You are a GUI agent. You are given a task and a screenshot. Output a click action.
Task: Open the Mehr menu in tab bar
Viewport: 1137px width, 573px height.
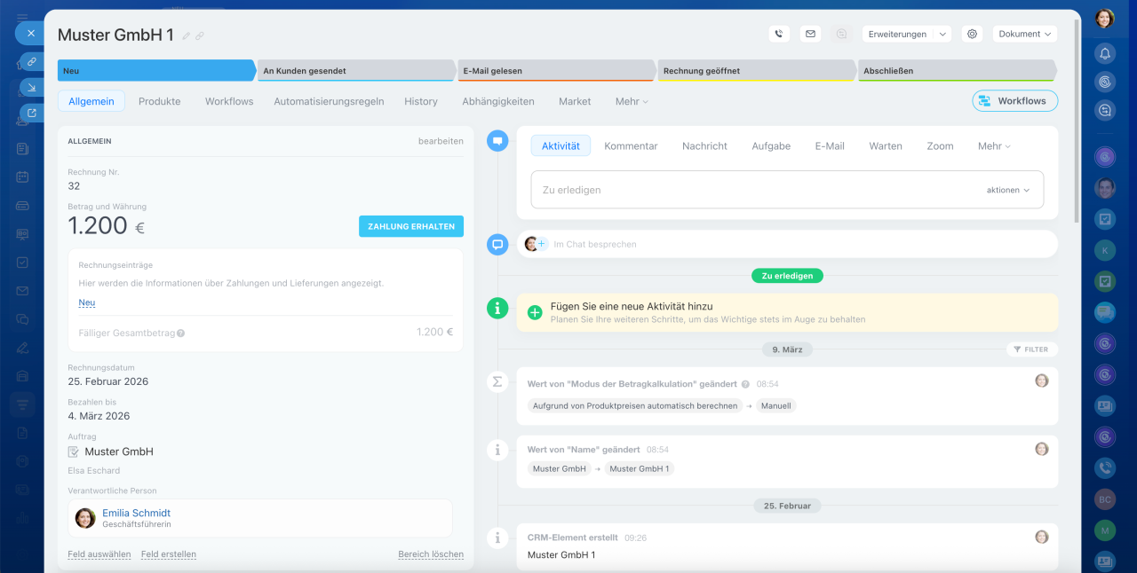[x=632, y=101]
